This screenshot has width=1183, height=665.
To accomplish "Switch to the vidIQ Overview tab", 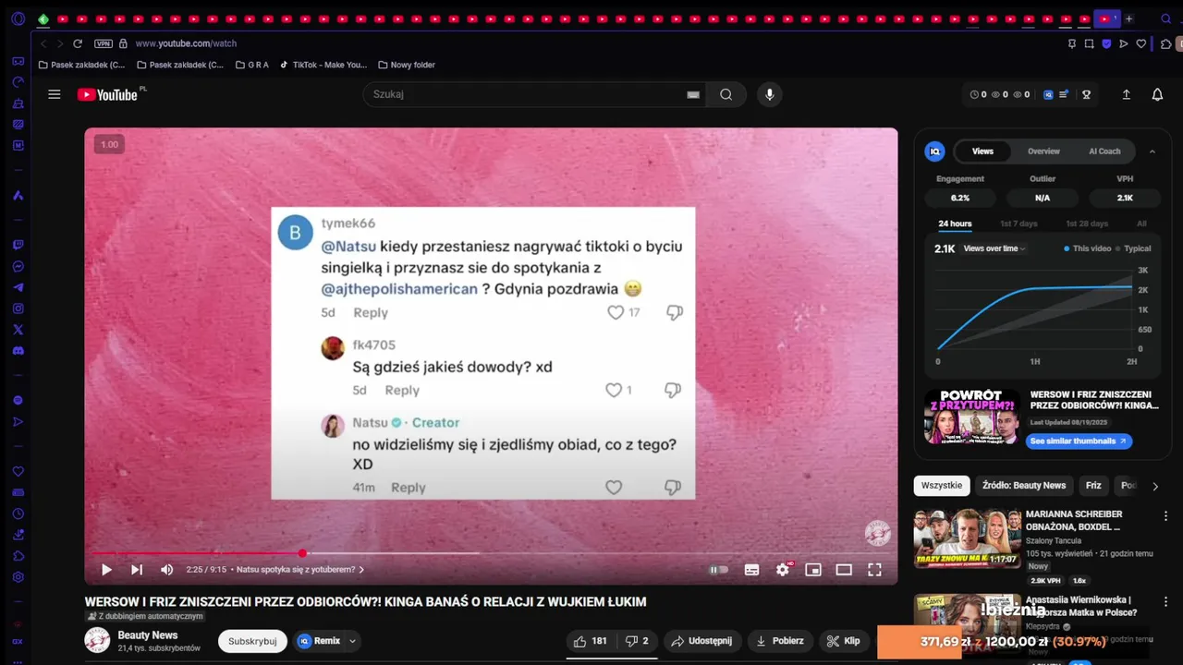I will (1043, 151).
